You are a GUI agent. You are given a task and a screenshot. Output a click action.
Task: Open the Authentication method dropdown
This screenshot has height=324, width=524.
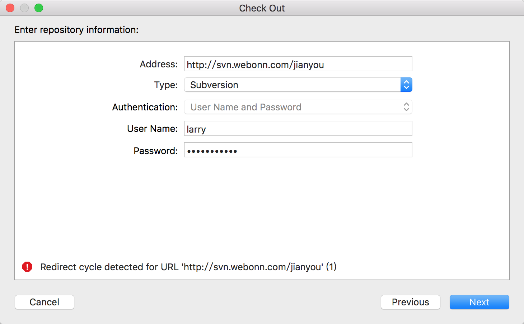tap(298, 107)
